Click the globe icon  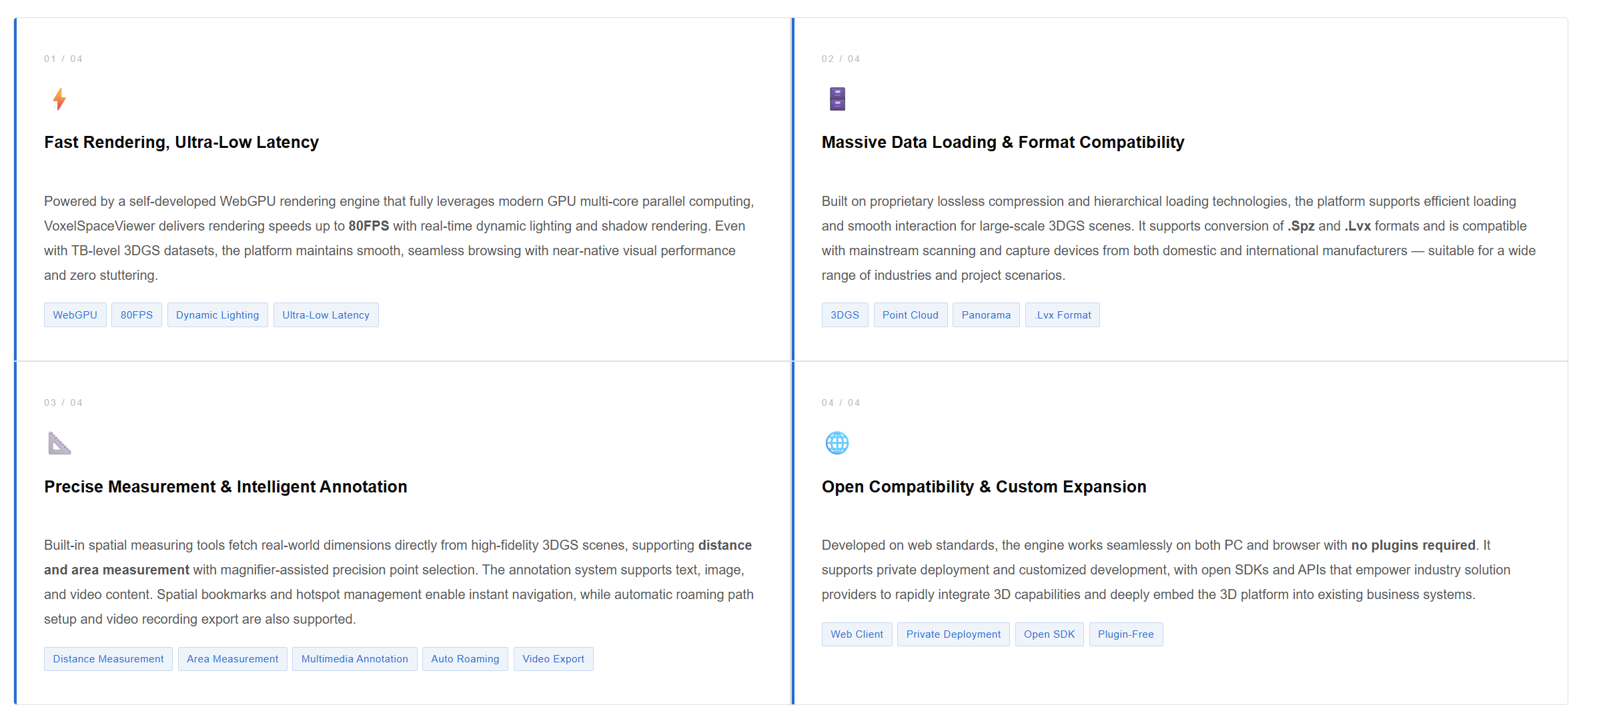[x=837, y=443]
